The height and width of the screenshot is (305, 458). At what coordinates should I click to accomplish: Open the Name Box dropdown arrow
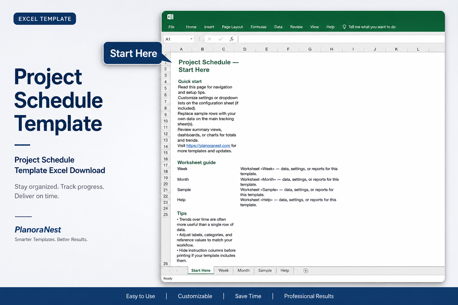[x=191, y=39]
